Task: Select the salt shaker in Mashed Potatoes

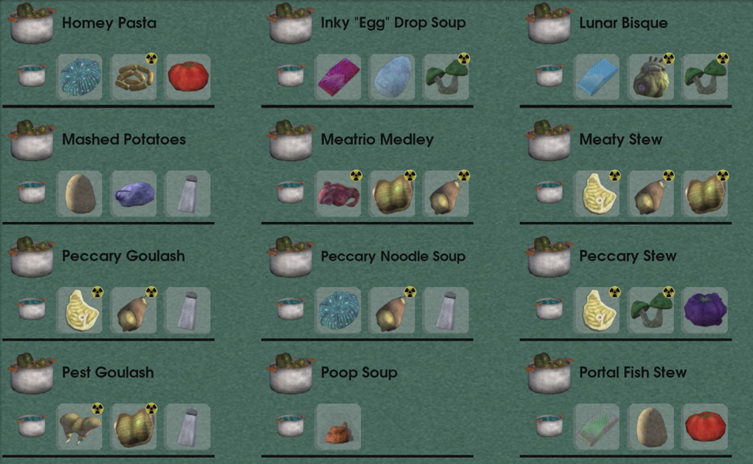Action: 188,194
